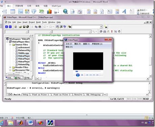Click the Chart bar-graph icon in Word ribbon

49,11
